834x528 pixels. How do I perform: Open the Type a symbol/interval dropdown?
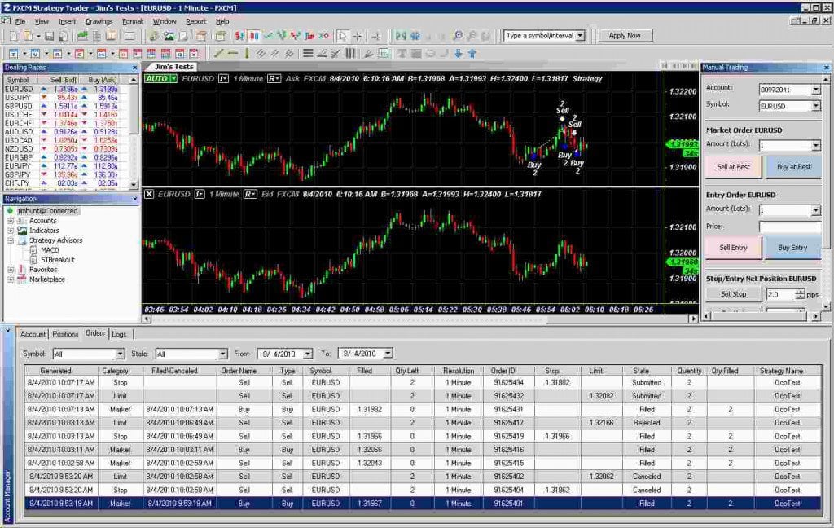(x=580, y=36)
